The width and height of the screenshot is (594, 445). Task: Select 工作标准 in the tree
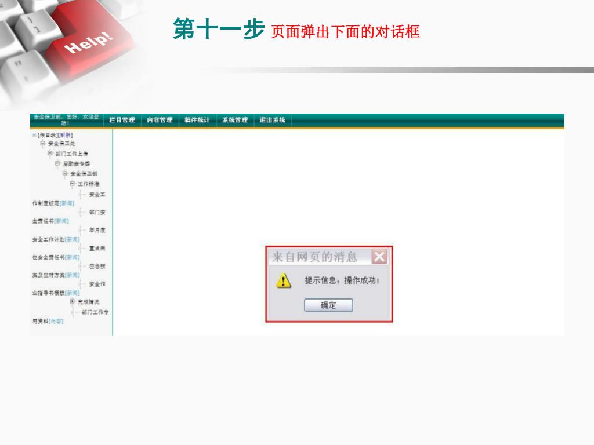click(88, 184)
